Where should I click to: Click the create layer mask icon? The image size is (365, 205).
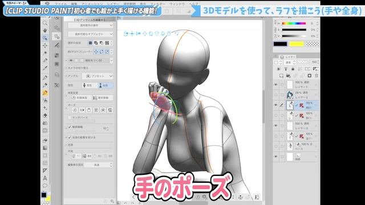tap(309, 76)
